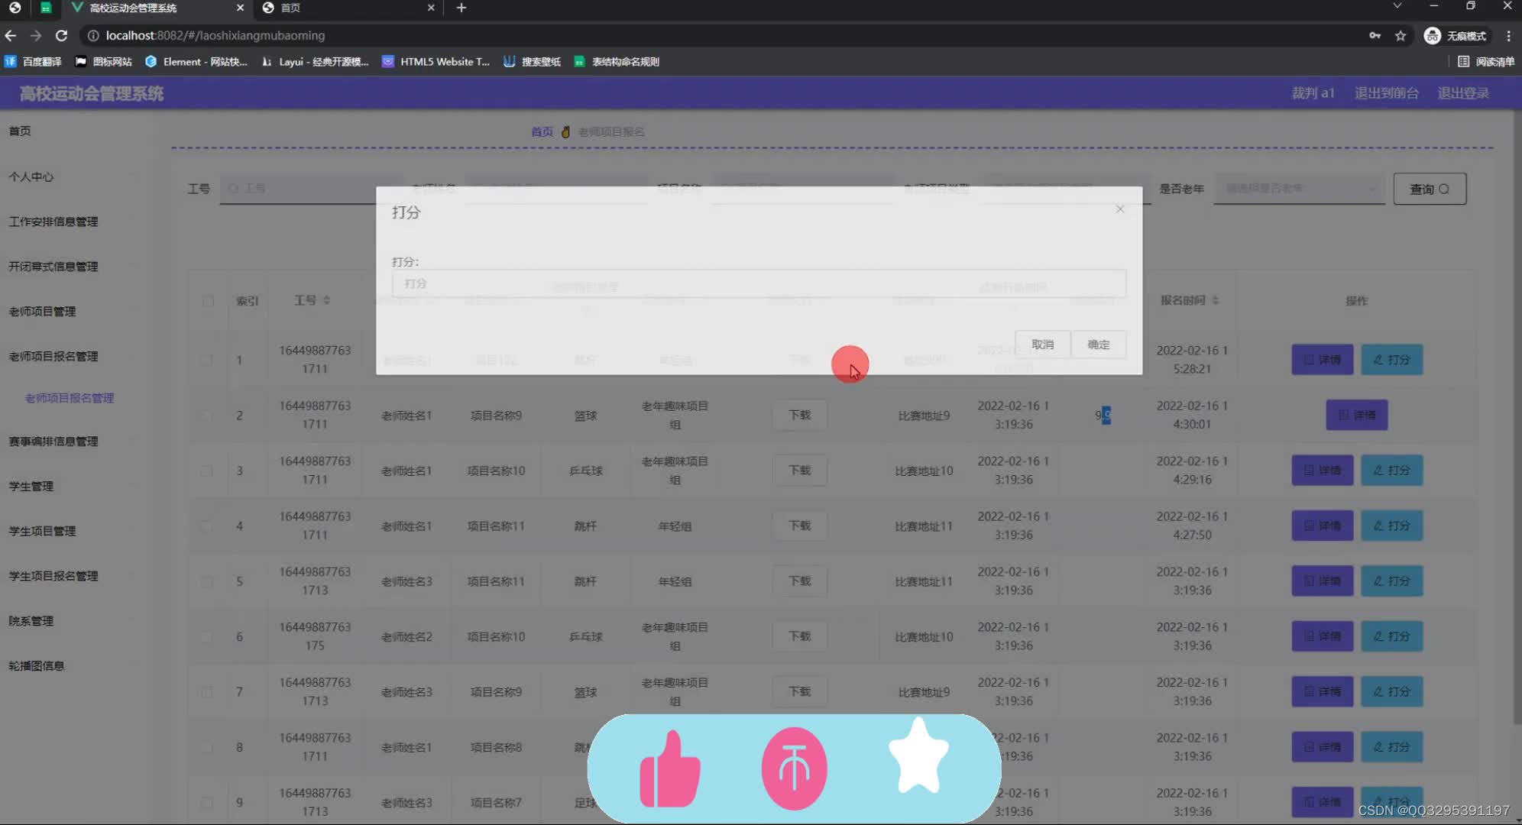Check the checkbox for row 5
The image size is (1522, 825).
pyautogui.click(x=206, y=581)
